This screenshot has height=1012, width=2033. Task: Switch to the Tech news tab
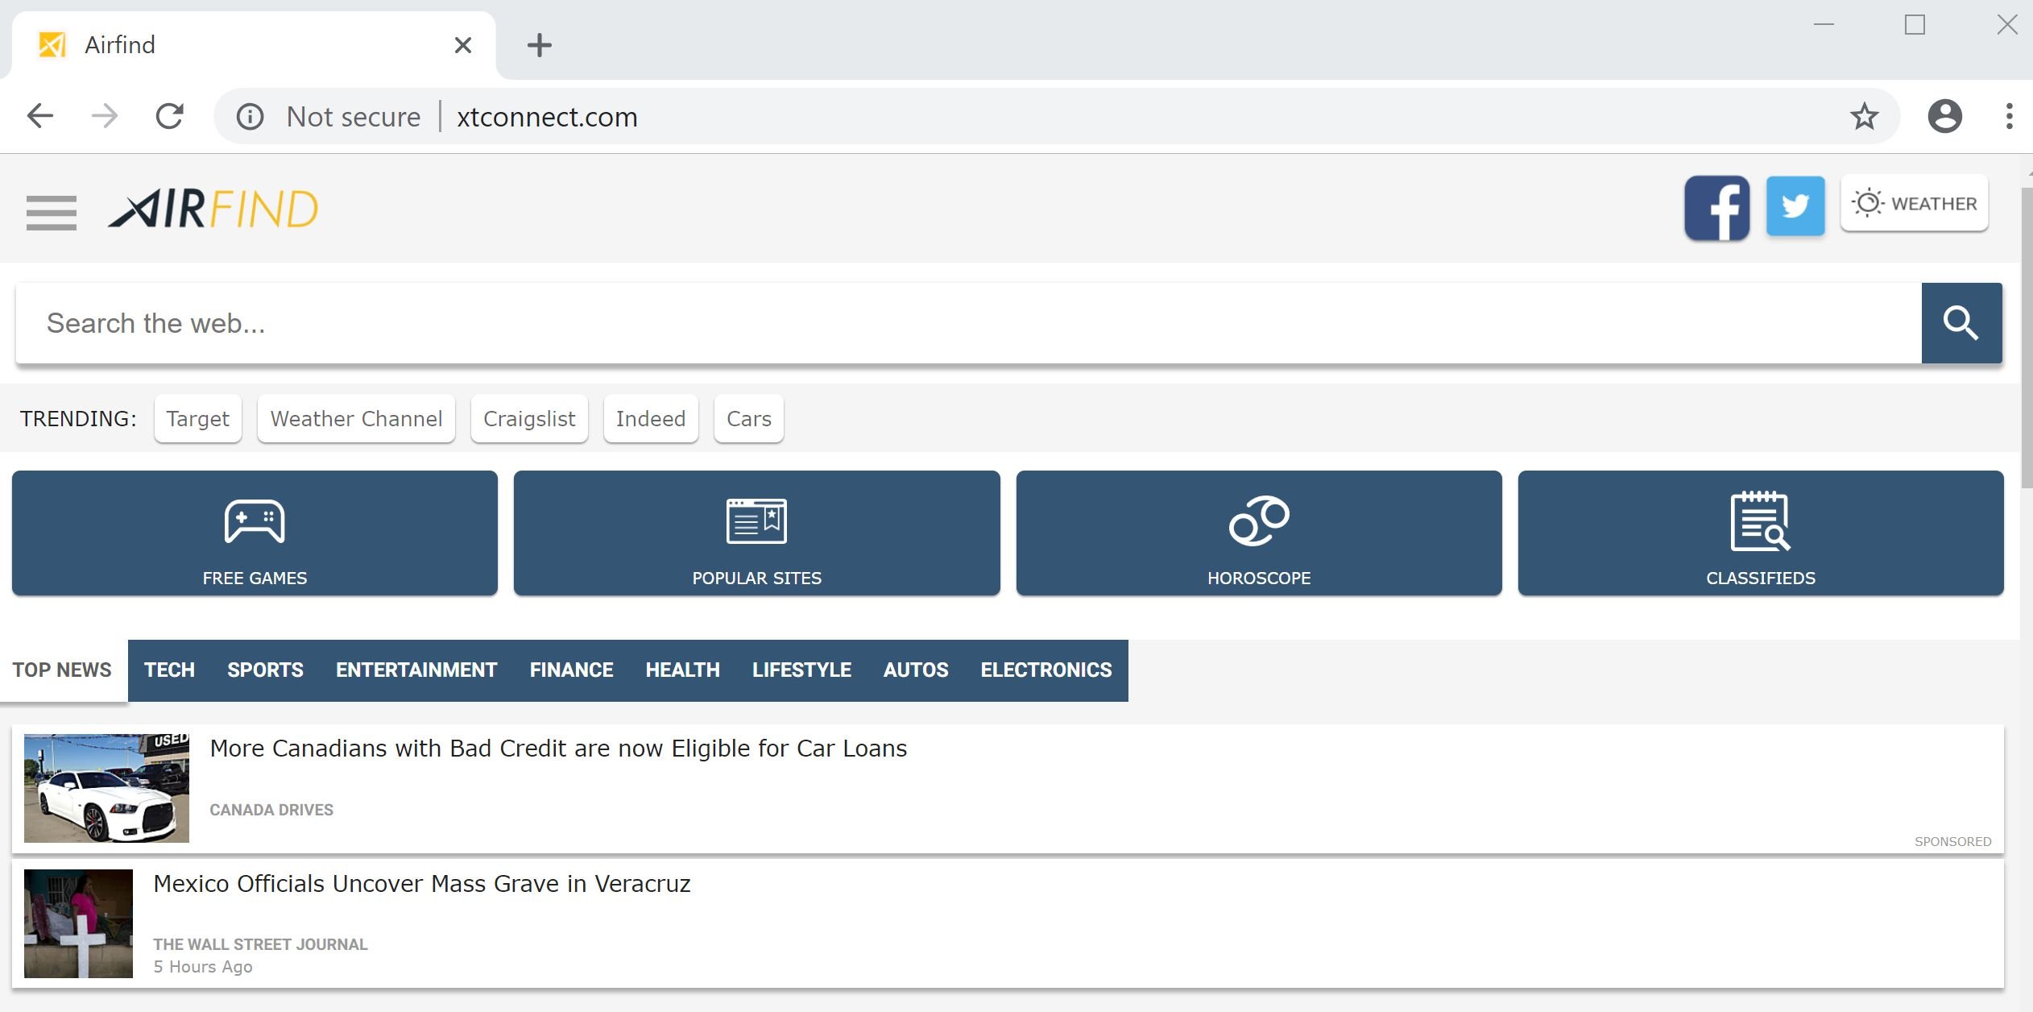(x=169, y=670)
